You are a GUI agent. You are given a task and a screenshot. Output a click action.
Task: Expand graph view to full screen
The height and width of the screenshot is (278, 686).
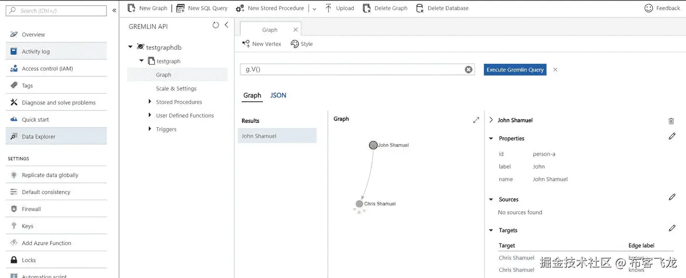(476, 120)
